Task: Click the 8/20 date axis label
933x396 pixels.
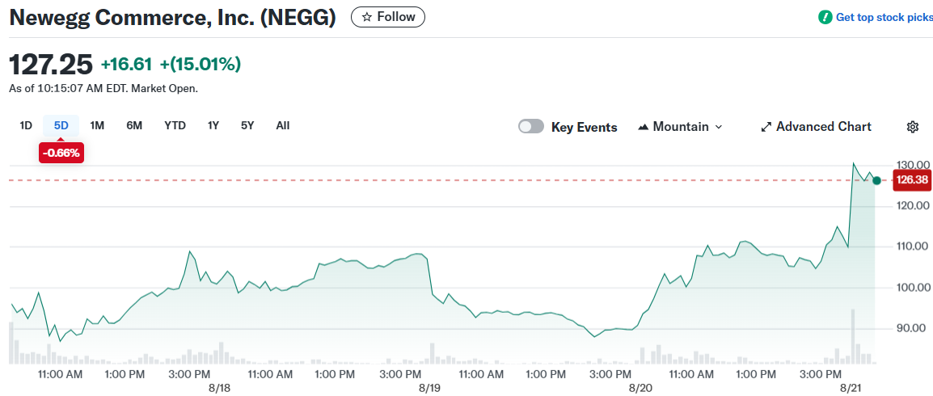Action: click(x=640, y=388)
